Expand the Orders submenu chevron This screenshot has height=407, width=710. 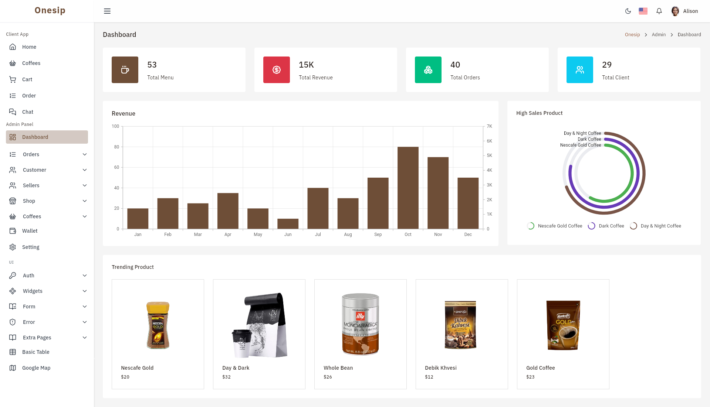[85, 154]
